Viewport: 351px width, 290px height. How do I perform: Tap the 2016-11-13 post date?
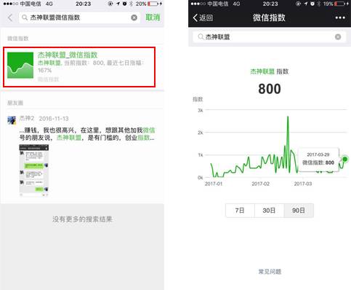click(x=54, y=119)
